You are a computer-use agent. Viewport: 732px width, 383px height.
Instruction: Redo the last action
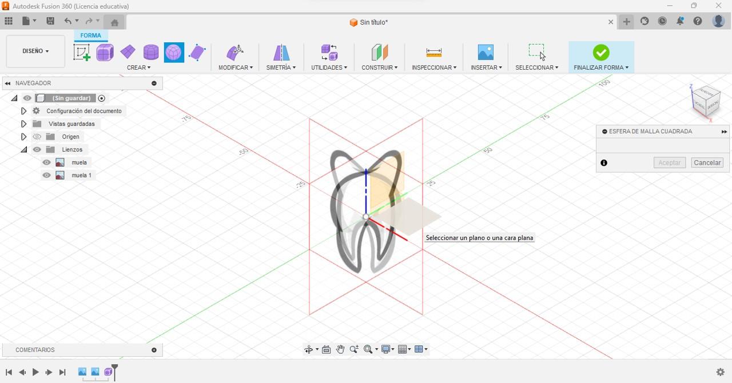pos(89,21)
